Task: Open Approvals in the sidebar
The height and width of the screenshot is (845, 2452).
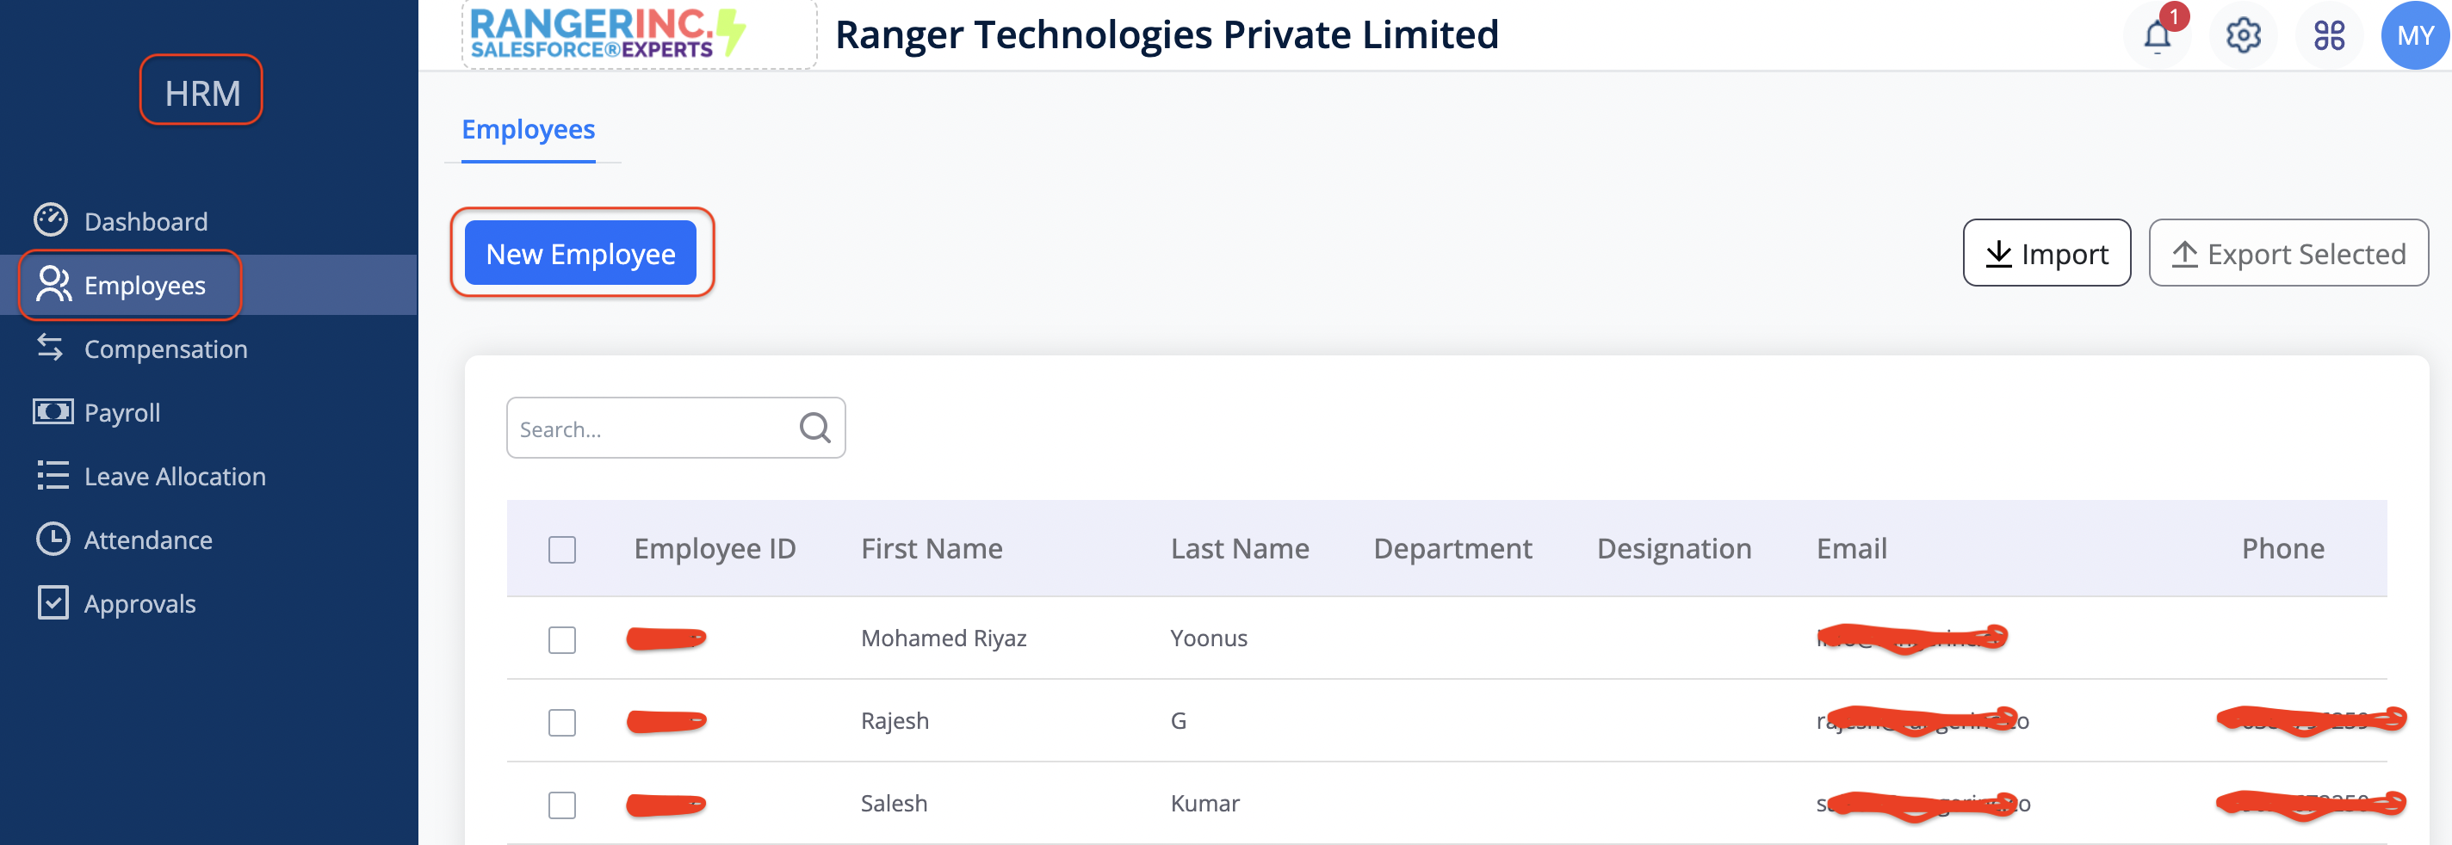Action: click(x=140, y=603)
